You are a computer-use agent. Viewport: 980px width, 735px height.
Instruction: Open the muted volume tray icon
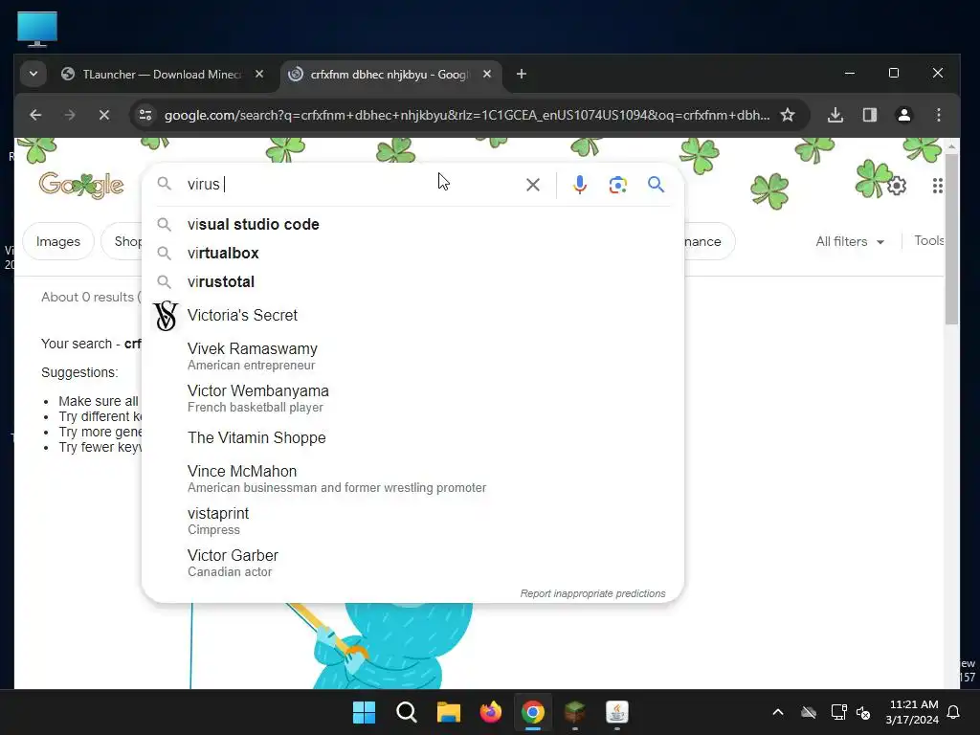[863, 712]
